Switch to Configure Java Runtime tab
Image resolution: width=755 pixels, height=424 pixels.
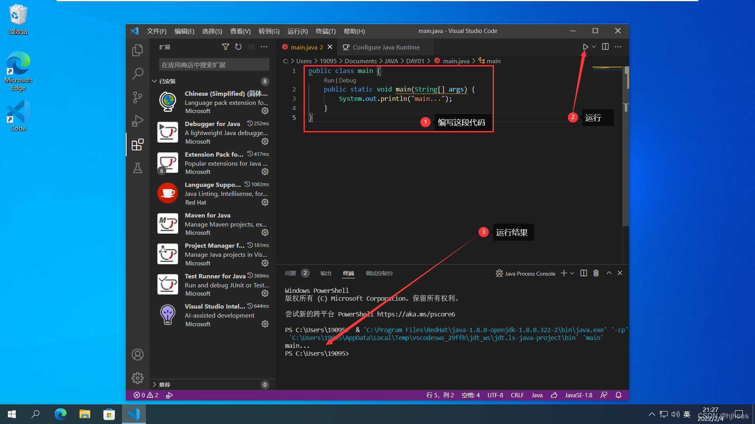pyautogui.click(x=386, y=47)
